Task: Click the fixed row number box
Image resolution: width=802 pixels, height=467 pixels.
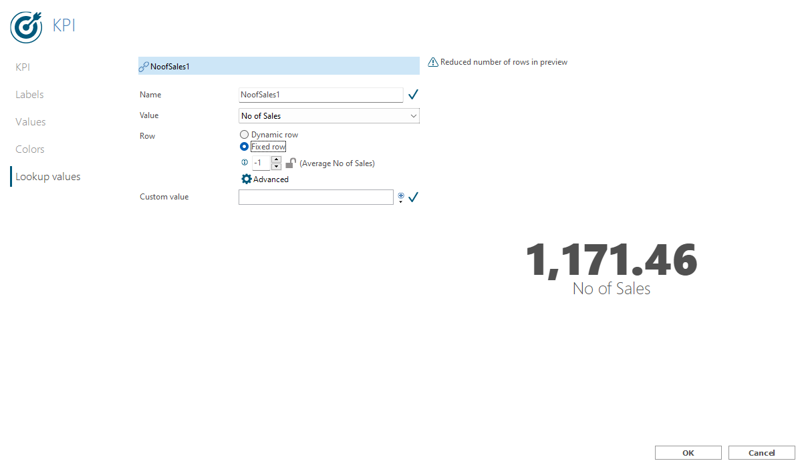Action: [x=261, y=163]
